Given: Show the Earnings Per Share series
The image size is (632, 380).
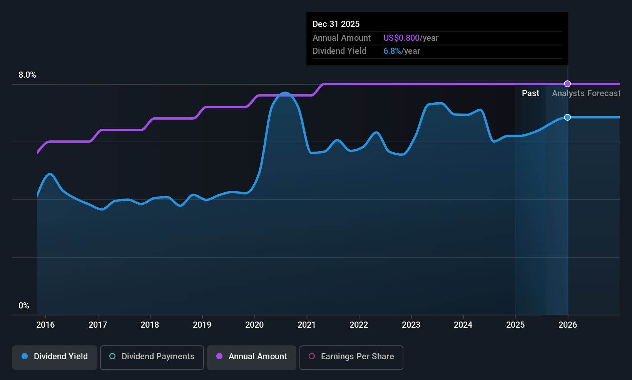Looking at the screenshot, I should click(x=351, y=357).
